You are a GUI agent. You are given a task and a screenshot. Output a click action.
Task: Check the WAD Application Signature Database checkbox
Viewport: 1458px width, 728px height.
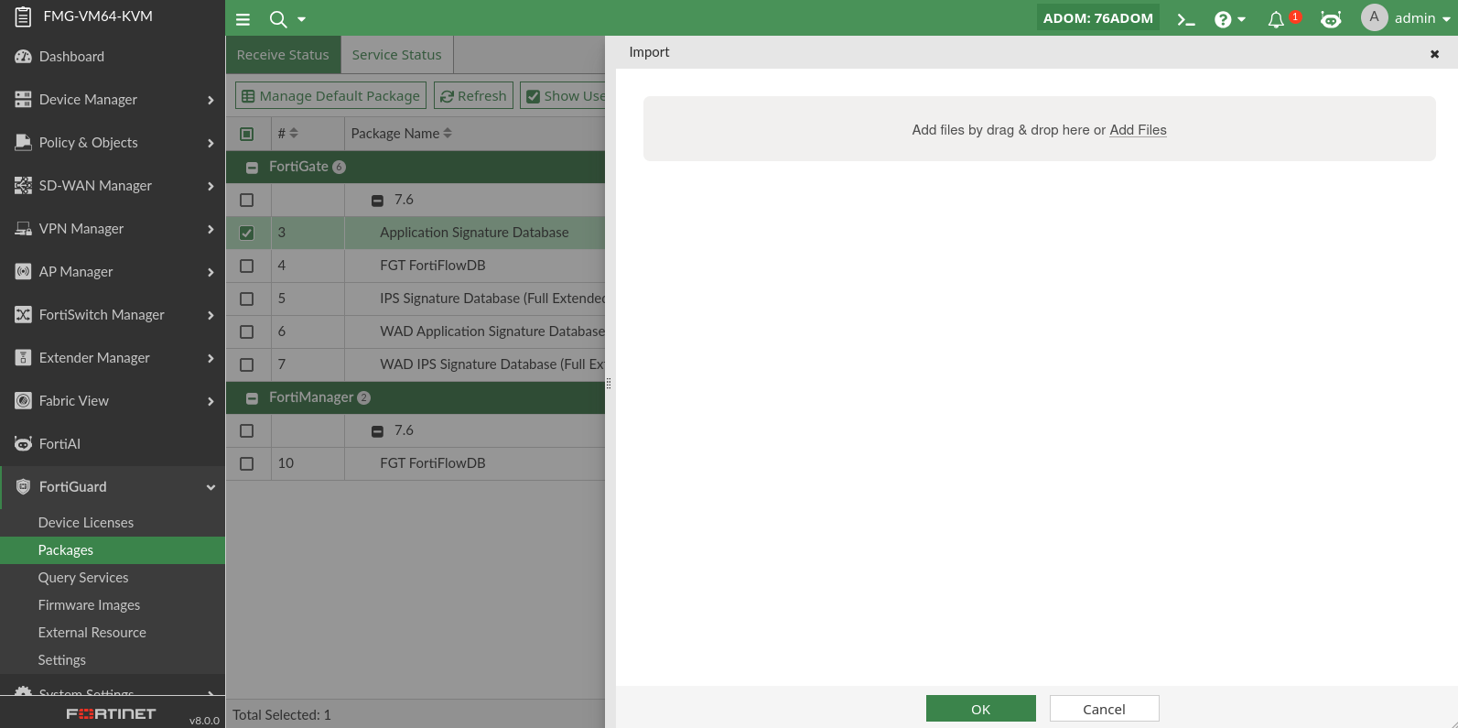pyautogui.click(x=247, y=331)
